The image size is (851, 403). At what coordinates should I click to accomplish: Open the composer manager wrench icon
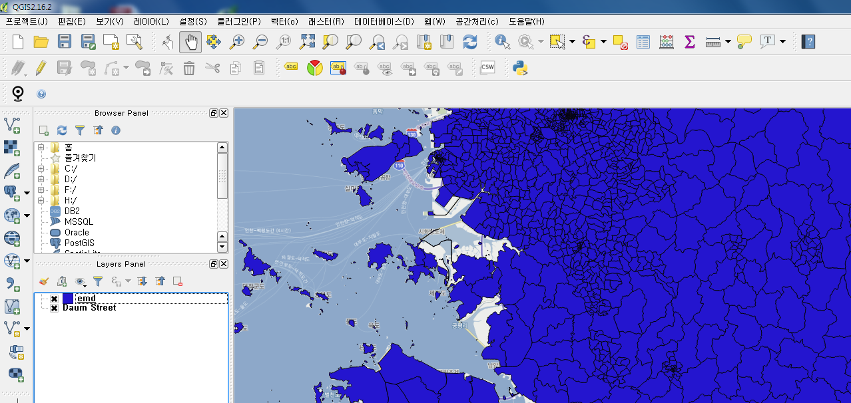134,42
